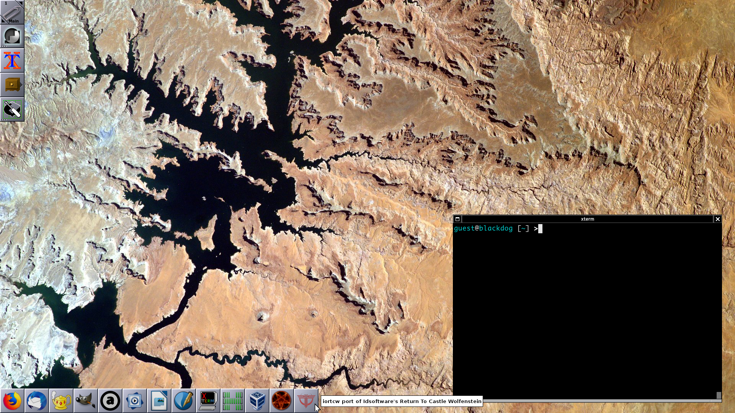Open Thunderbird mail from the dock
Image resolution: width=735 pixels, height=413 pixels.
click(x=37, y=401)
